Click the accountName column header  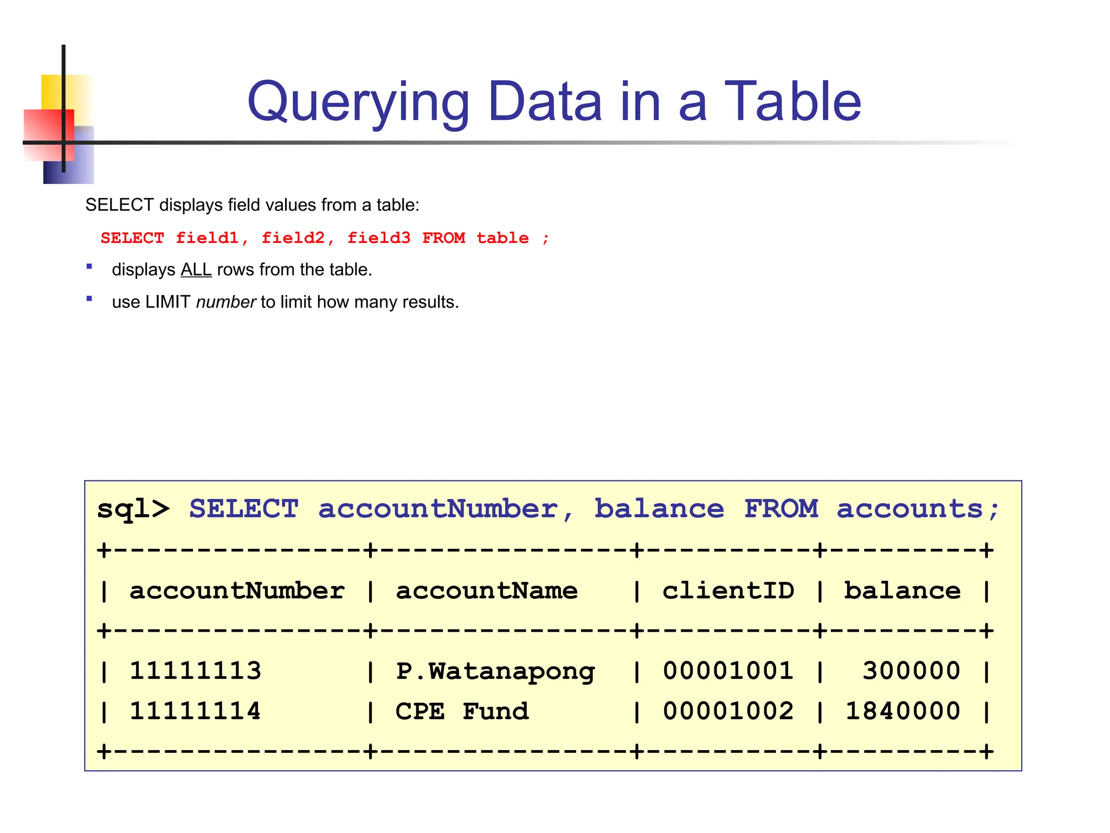pyautogui.click(x=486, y=591)
